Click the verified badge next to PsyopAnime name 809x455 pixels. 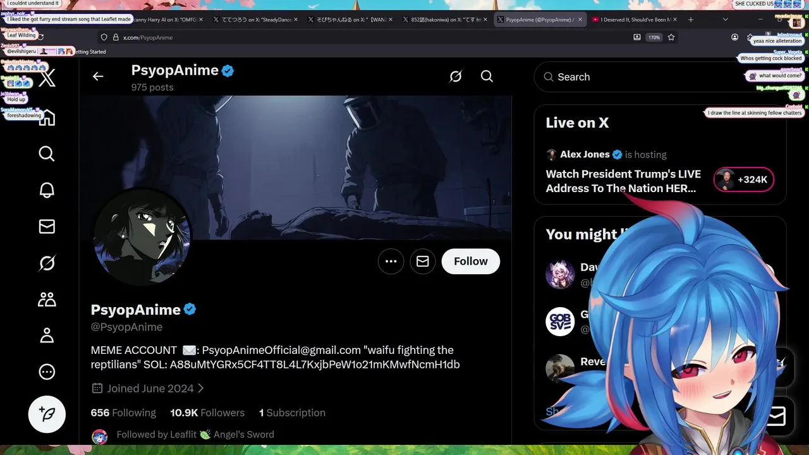(190, 310)
